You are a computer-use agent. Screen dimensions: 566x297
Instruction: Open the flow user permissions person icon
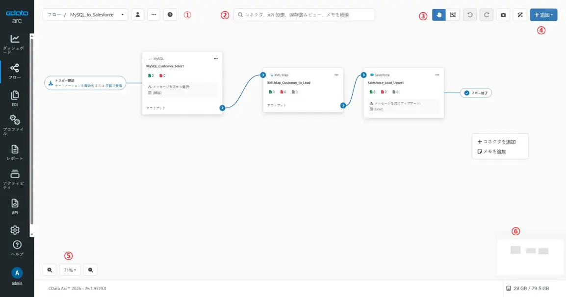click(137, 15)
